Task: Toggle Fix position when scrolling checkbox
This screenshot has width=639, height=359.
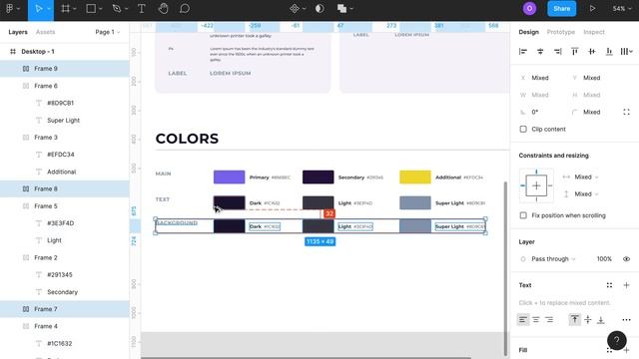Action: tap(523, 215)
